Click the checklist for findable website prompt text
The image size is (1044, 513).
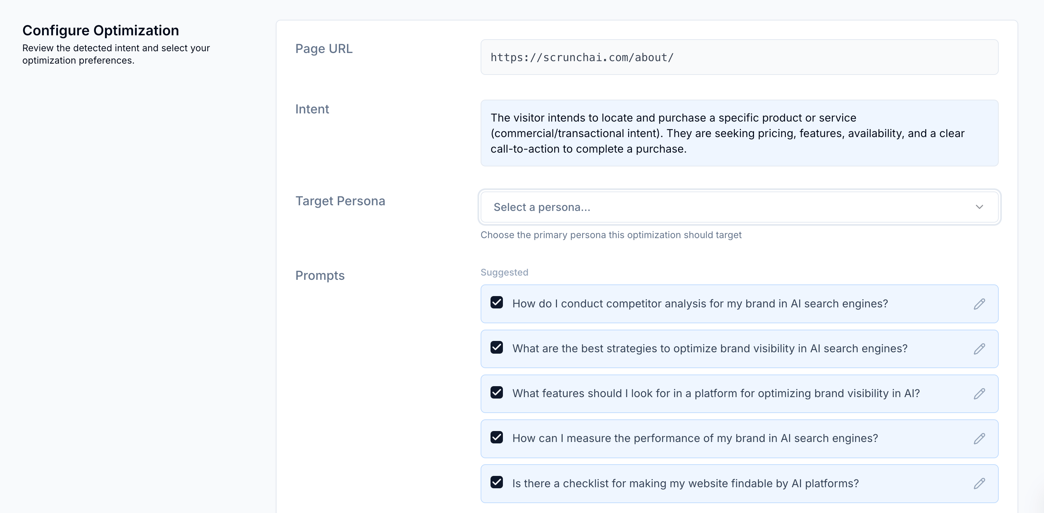[x=685, y=483]
